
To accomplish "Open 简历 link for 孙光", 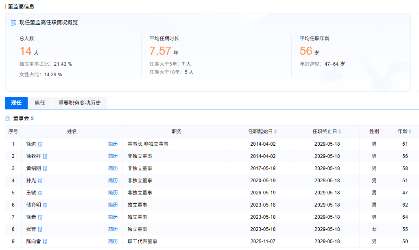I will tap(113, 181).
